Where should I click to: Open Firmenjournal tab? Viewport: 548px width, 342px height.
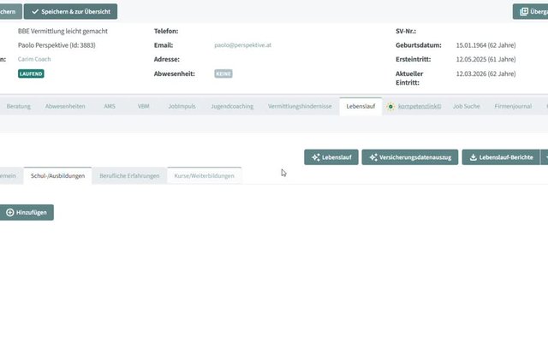[513, 106]
